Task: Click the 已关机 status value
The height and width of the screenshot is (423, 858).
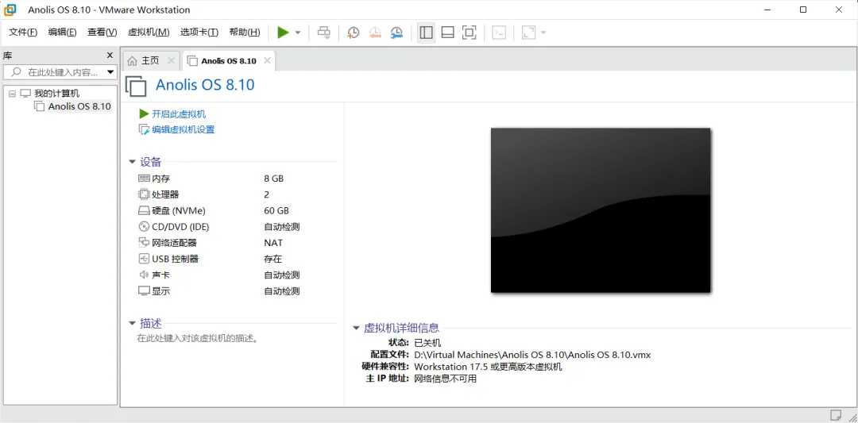Action: click(x=427, y=343)
